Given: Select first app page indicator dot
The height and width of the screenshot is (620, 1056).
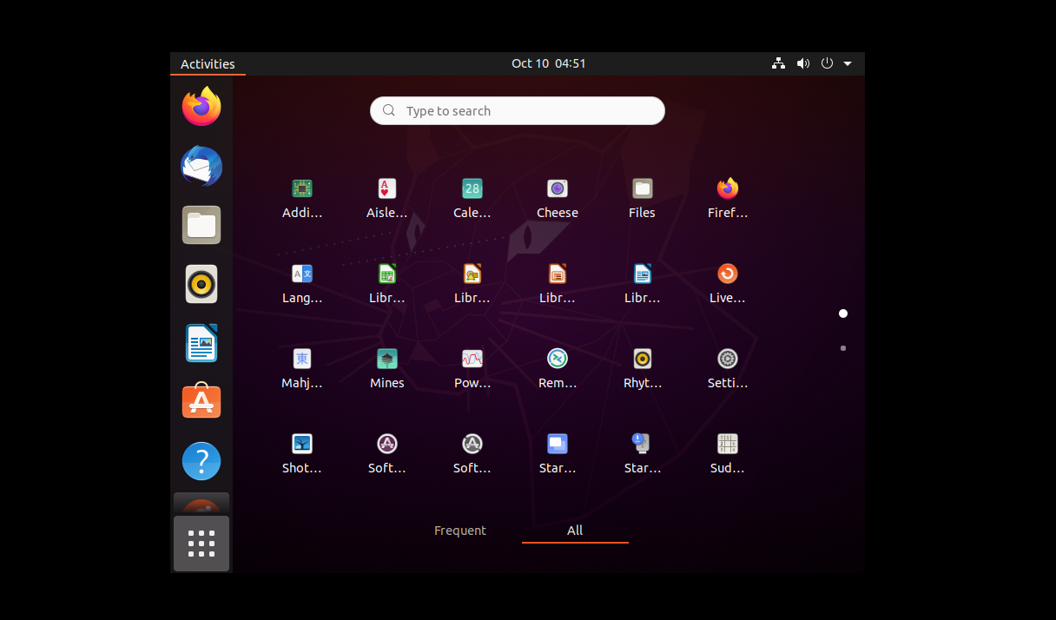Looking at the screenshot, I should tap(843, 313).
